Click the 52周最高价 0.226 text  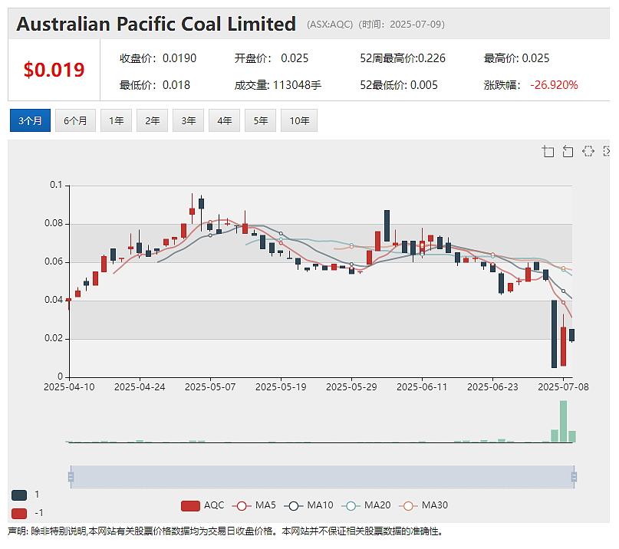[403, 58]
